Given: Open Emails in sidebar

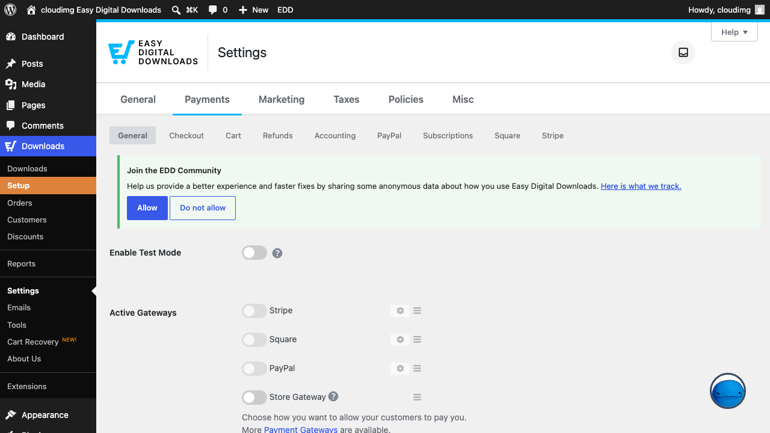Looking at the screenshot, I should coord(48,307).
